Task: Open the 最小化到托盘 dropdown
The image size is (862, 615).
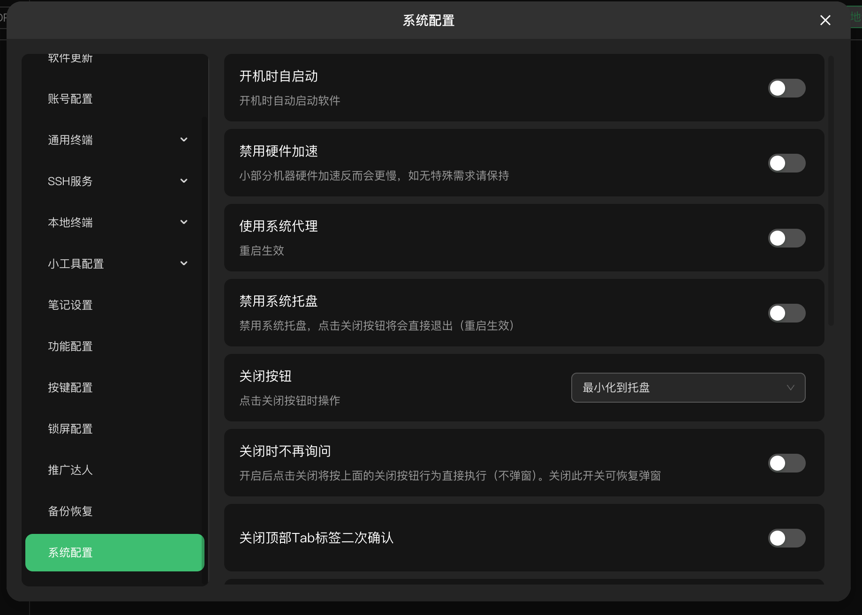Action: 688,388
